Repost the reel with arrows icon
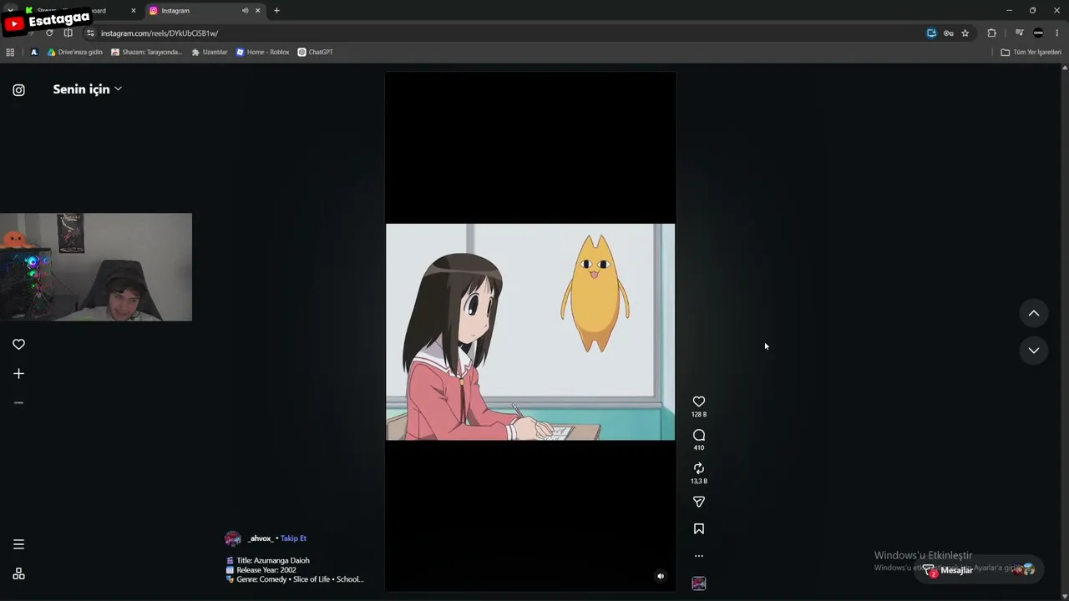The image size is (1069, 601). (x=699, y=468)
